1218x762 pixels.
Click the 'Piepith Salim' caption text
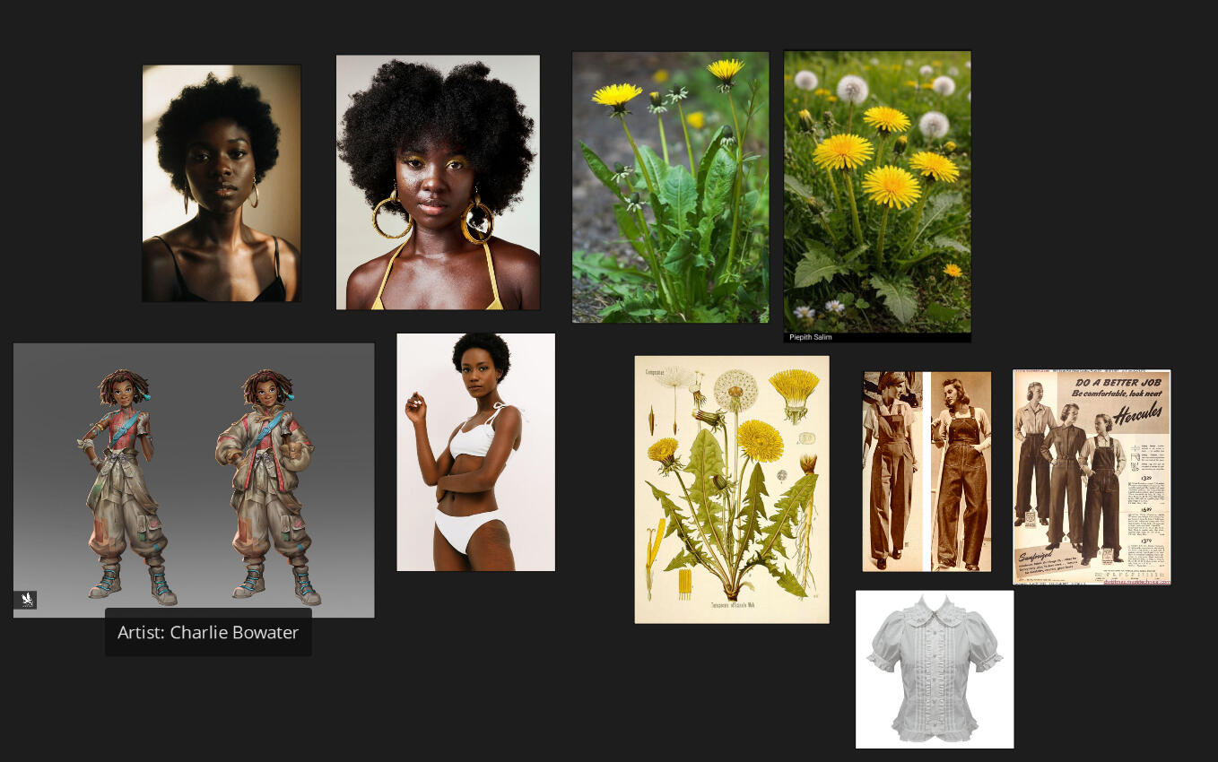tap(811, 337)
